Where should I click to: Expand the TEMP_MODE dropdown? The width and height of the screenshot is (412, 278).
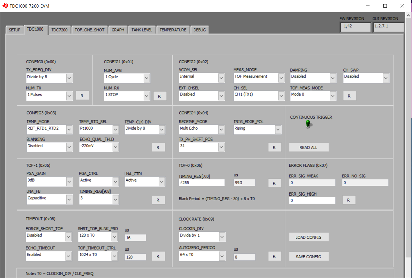coord(50,129)
